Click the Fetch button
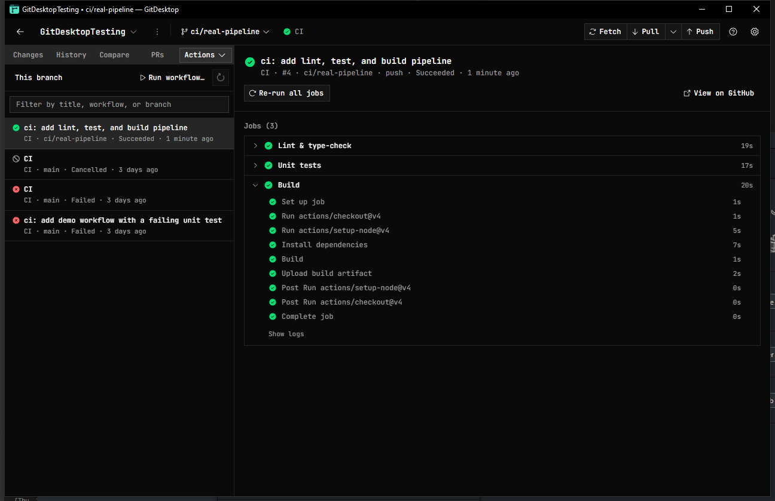The height and width of the screenshot is (501, 775). coord(605,32)
